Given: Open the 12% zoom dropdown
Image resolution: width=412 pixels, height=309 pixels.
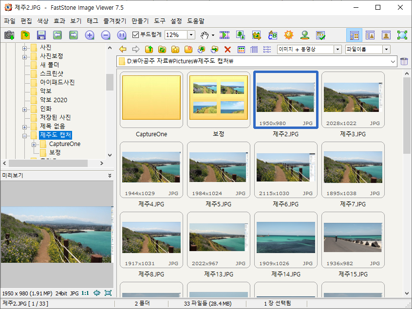Looking at the screenshot, I should click(x=191, y=35).
